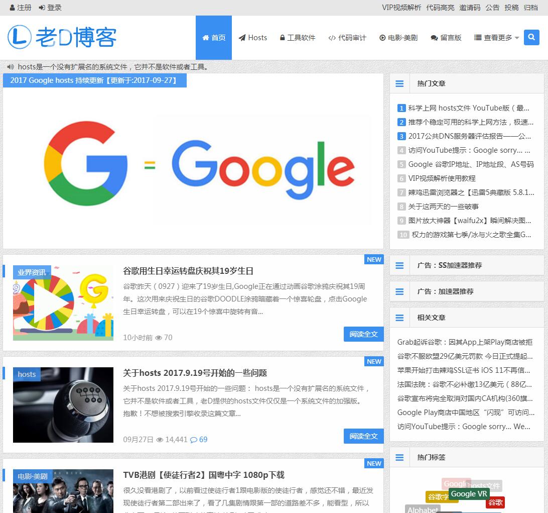Click the announcement text about hosts file
Screen dimensions: 548x513
pyautogui.click(x=113, y=66)
